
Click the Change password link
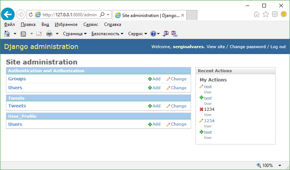pos(248,47)
